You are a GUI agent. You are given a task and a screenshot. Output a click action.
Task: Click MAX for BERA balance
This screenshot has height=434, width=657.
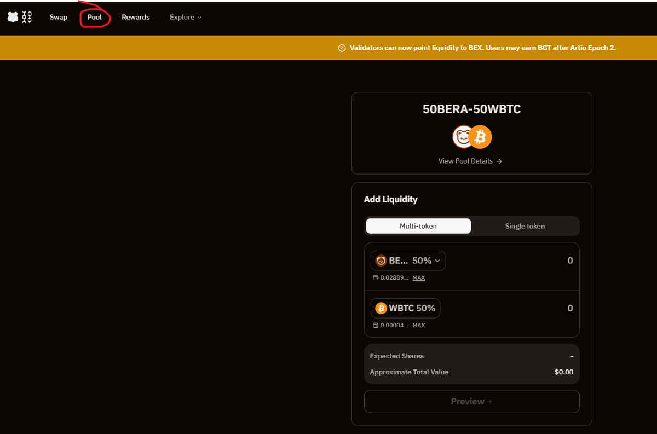click(x=418, y=278)
